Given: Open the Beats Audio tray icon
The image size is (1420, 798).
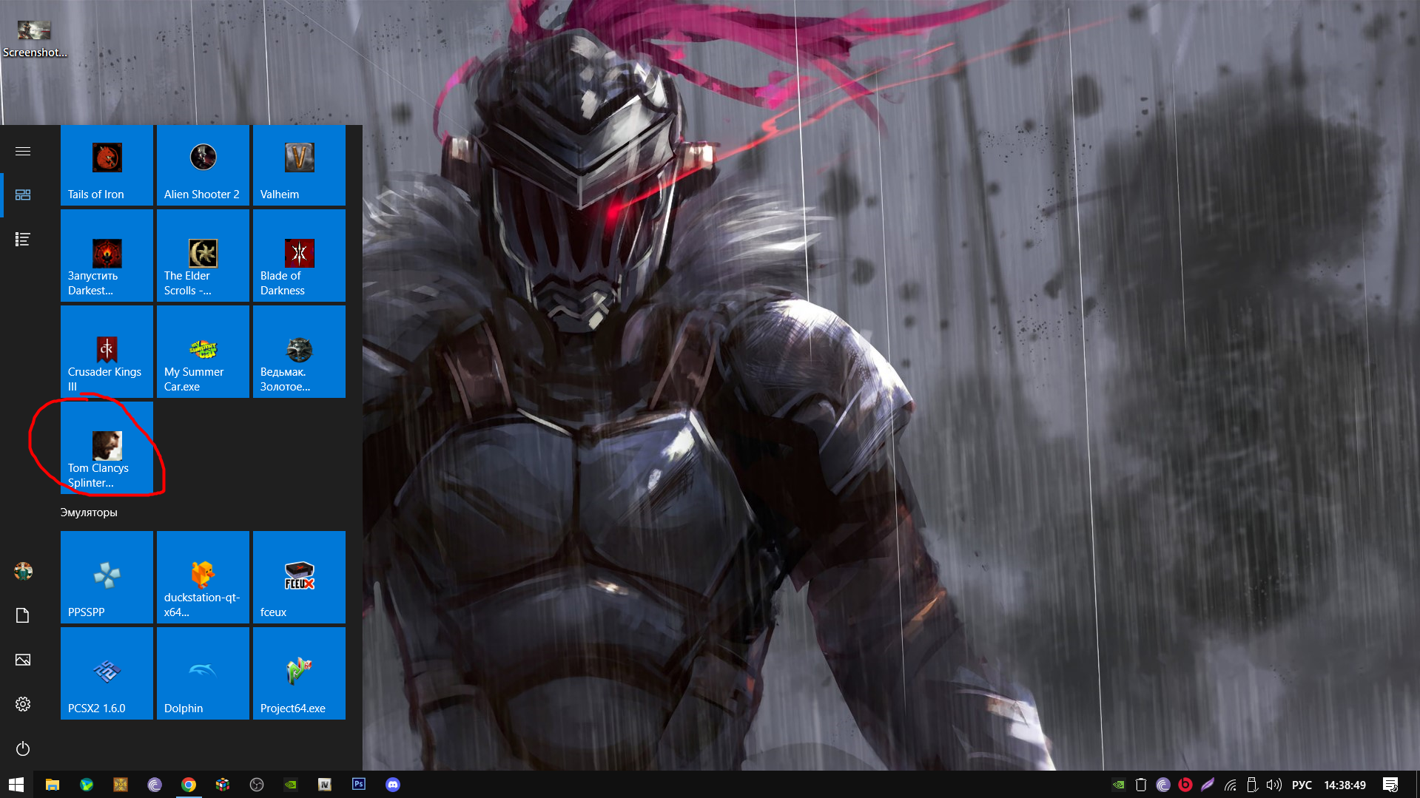Looking at the screenshot, I should pos(1185,785).
